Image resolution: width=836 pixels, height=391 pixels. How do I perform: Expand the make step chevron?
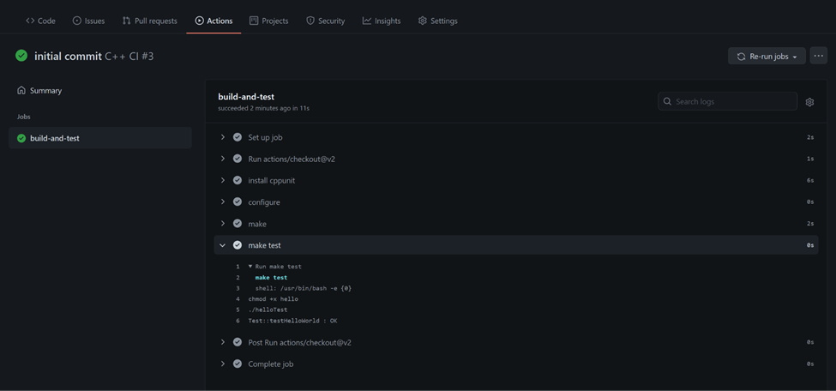click(223, 224)
